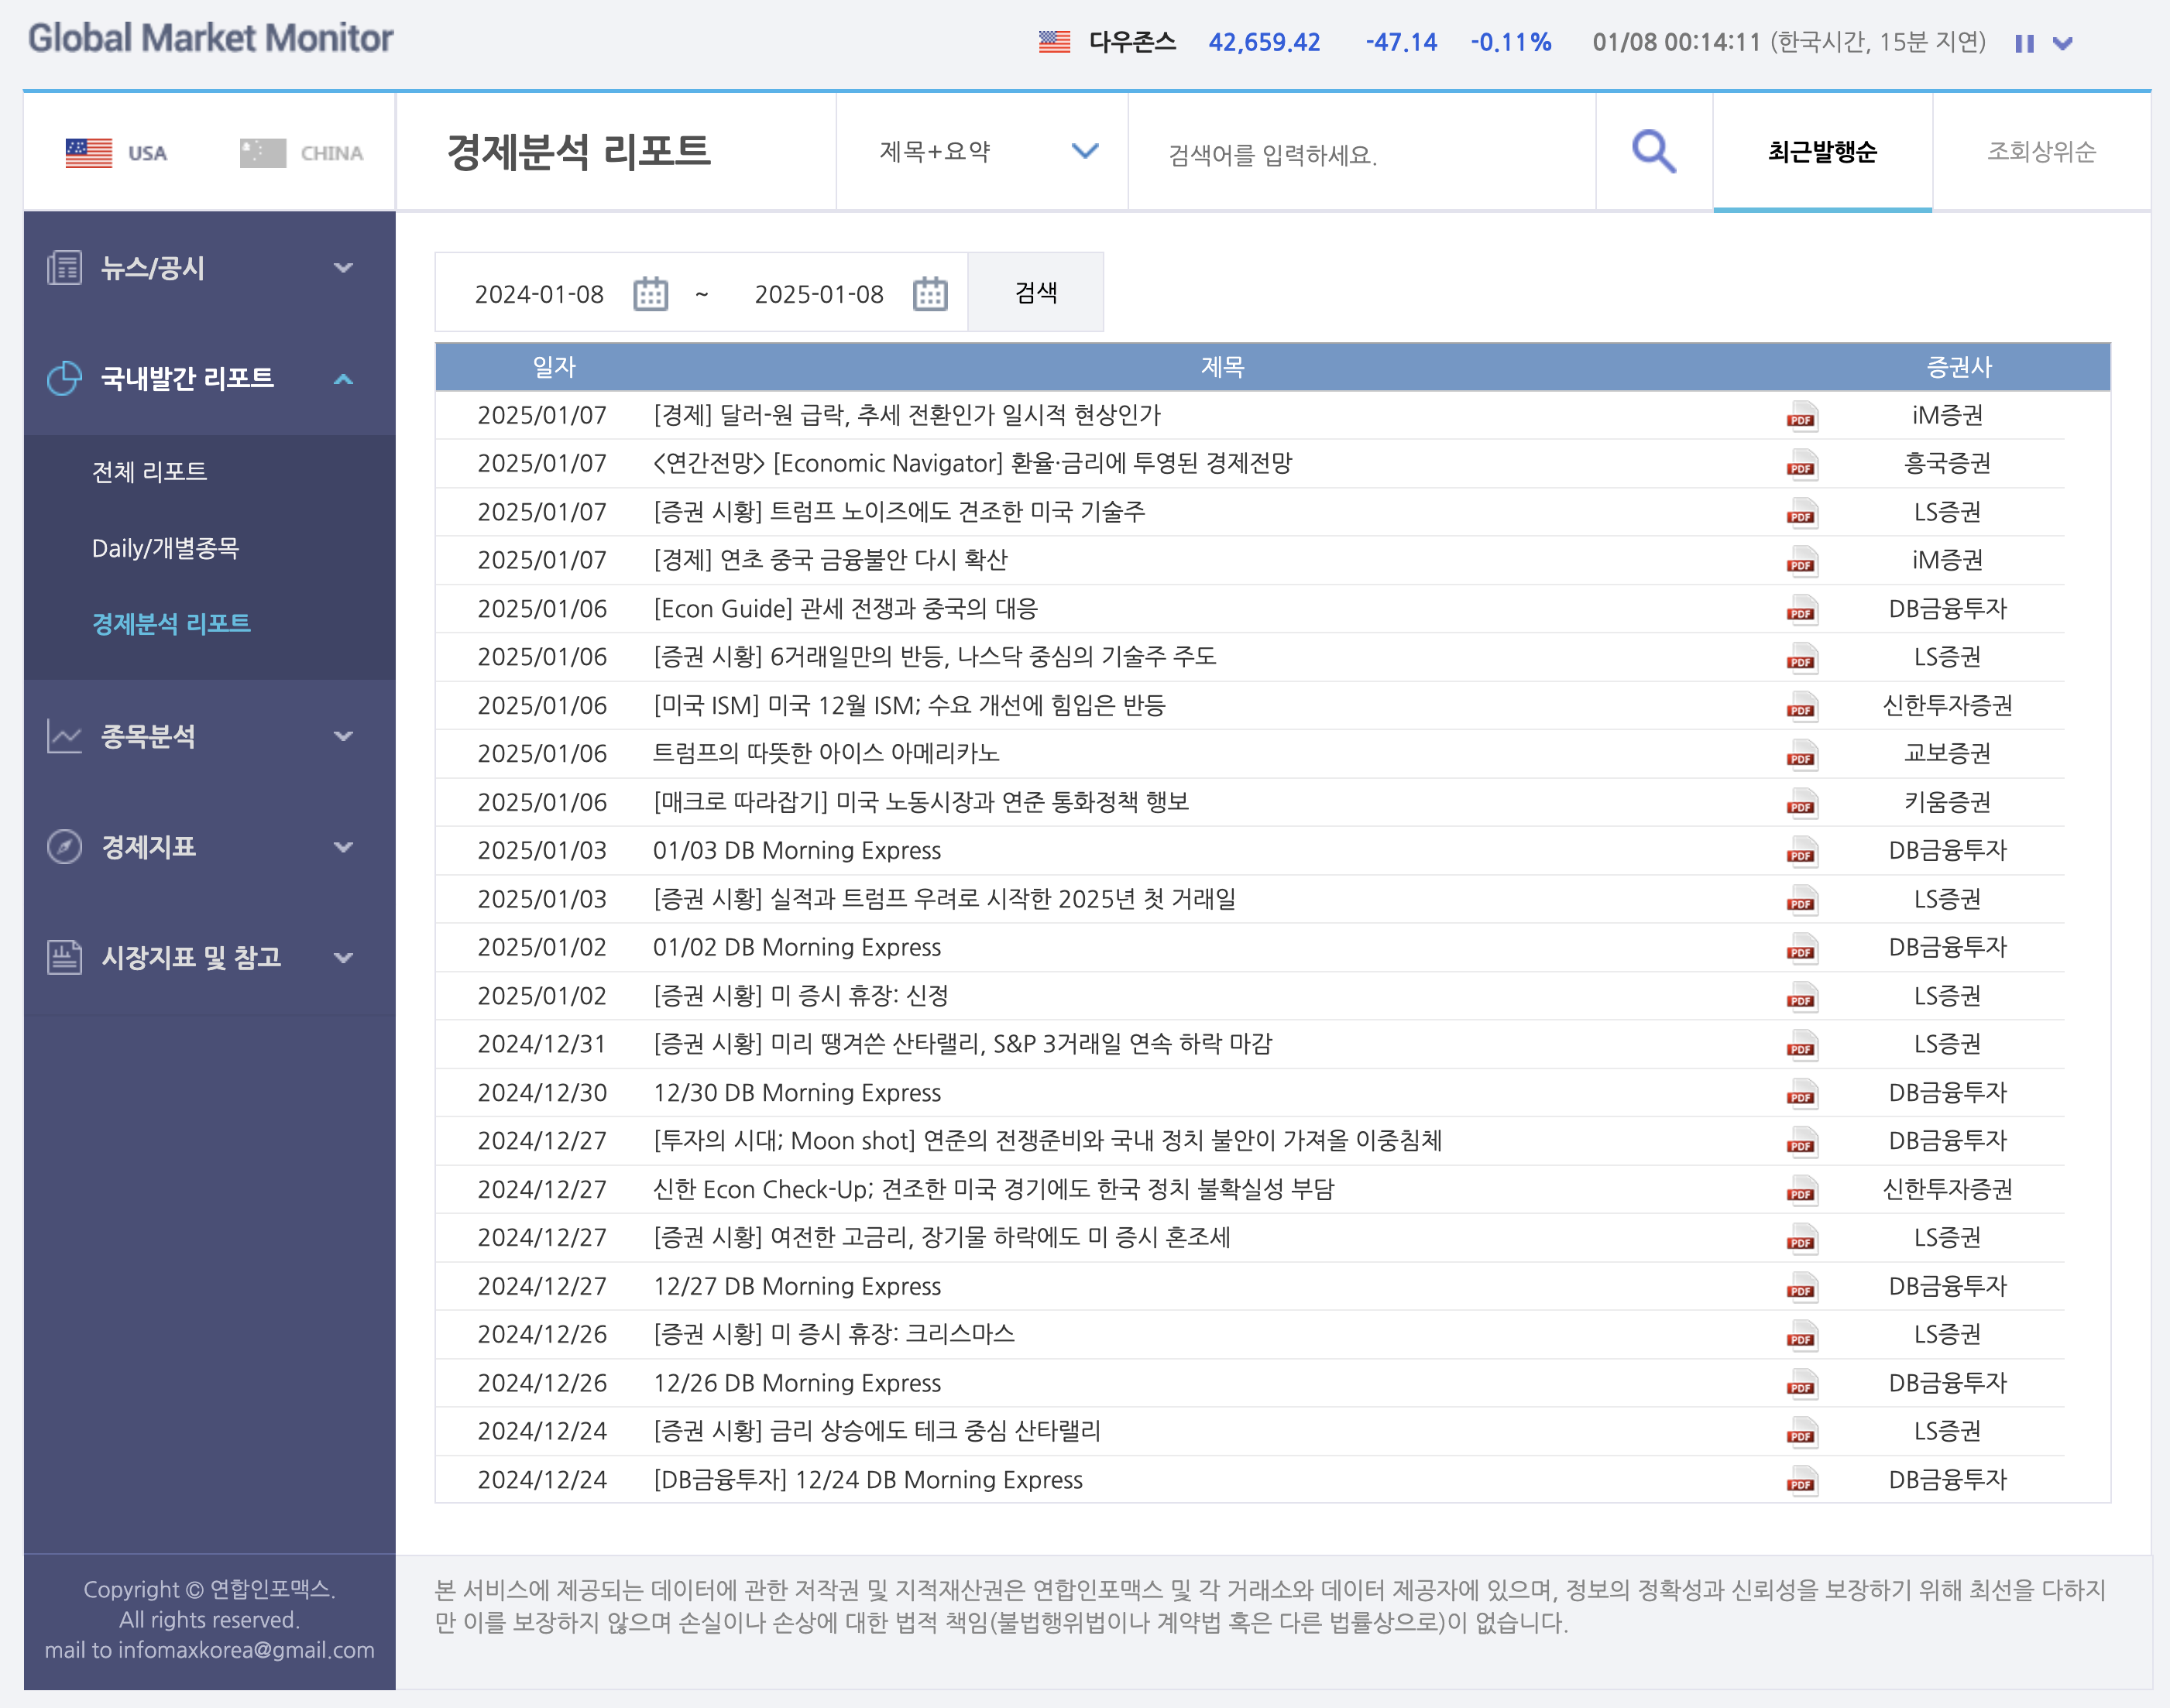This screenshot has width=2170, height=1708.
Task: Click the 일자 column header
Action: click(x=555, y=367)
